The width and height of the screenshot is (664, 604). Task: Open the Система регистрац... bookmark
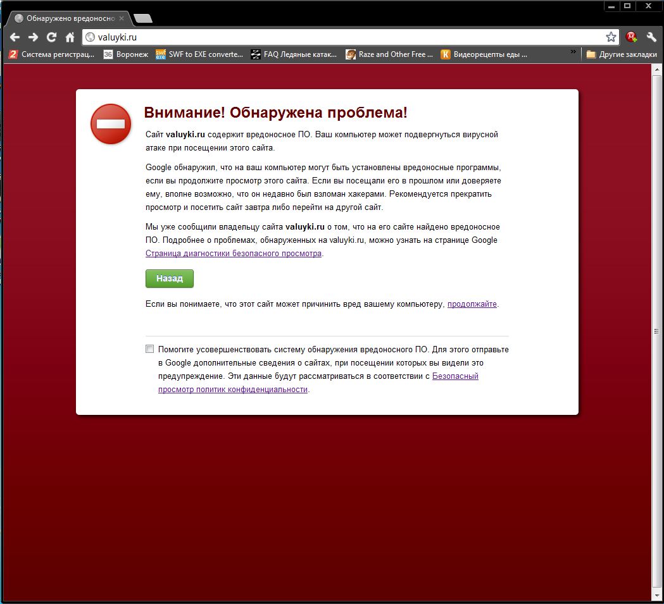click(52, 54)
